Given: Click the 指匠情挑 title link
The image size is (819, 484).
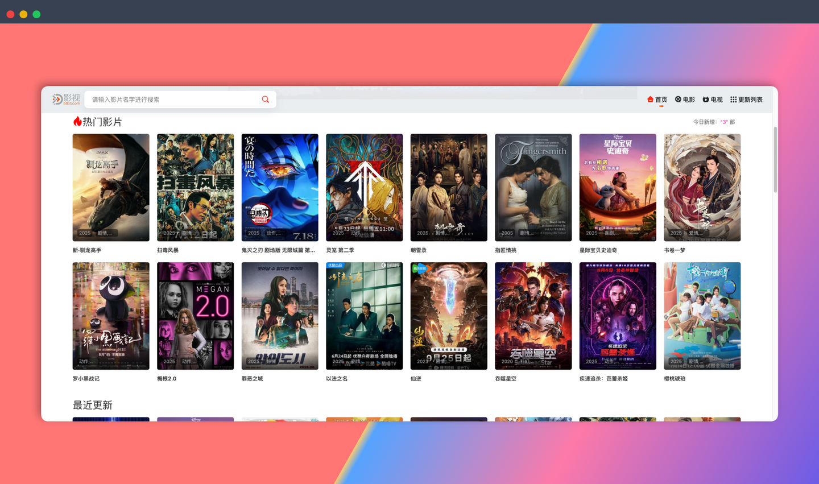Looking at the screenshot, I should coord(506,250).
